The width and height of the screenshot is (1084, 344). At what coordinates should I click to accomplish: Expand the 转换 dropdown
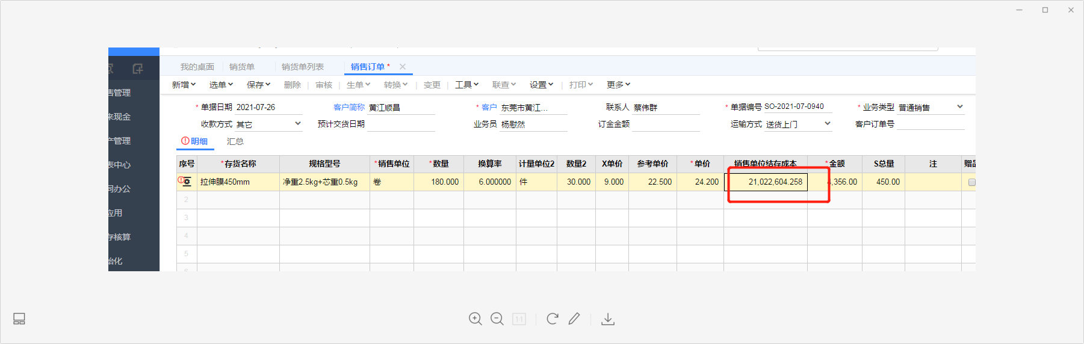tap(396, 85)
